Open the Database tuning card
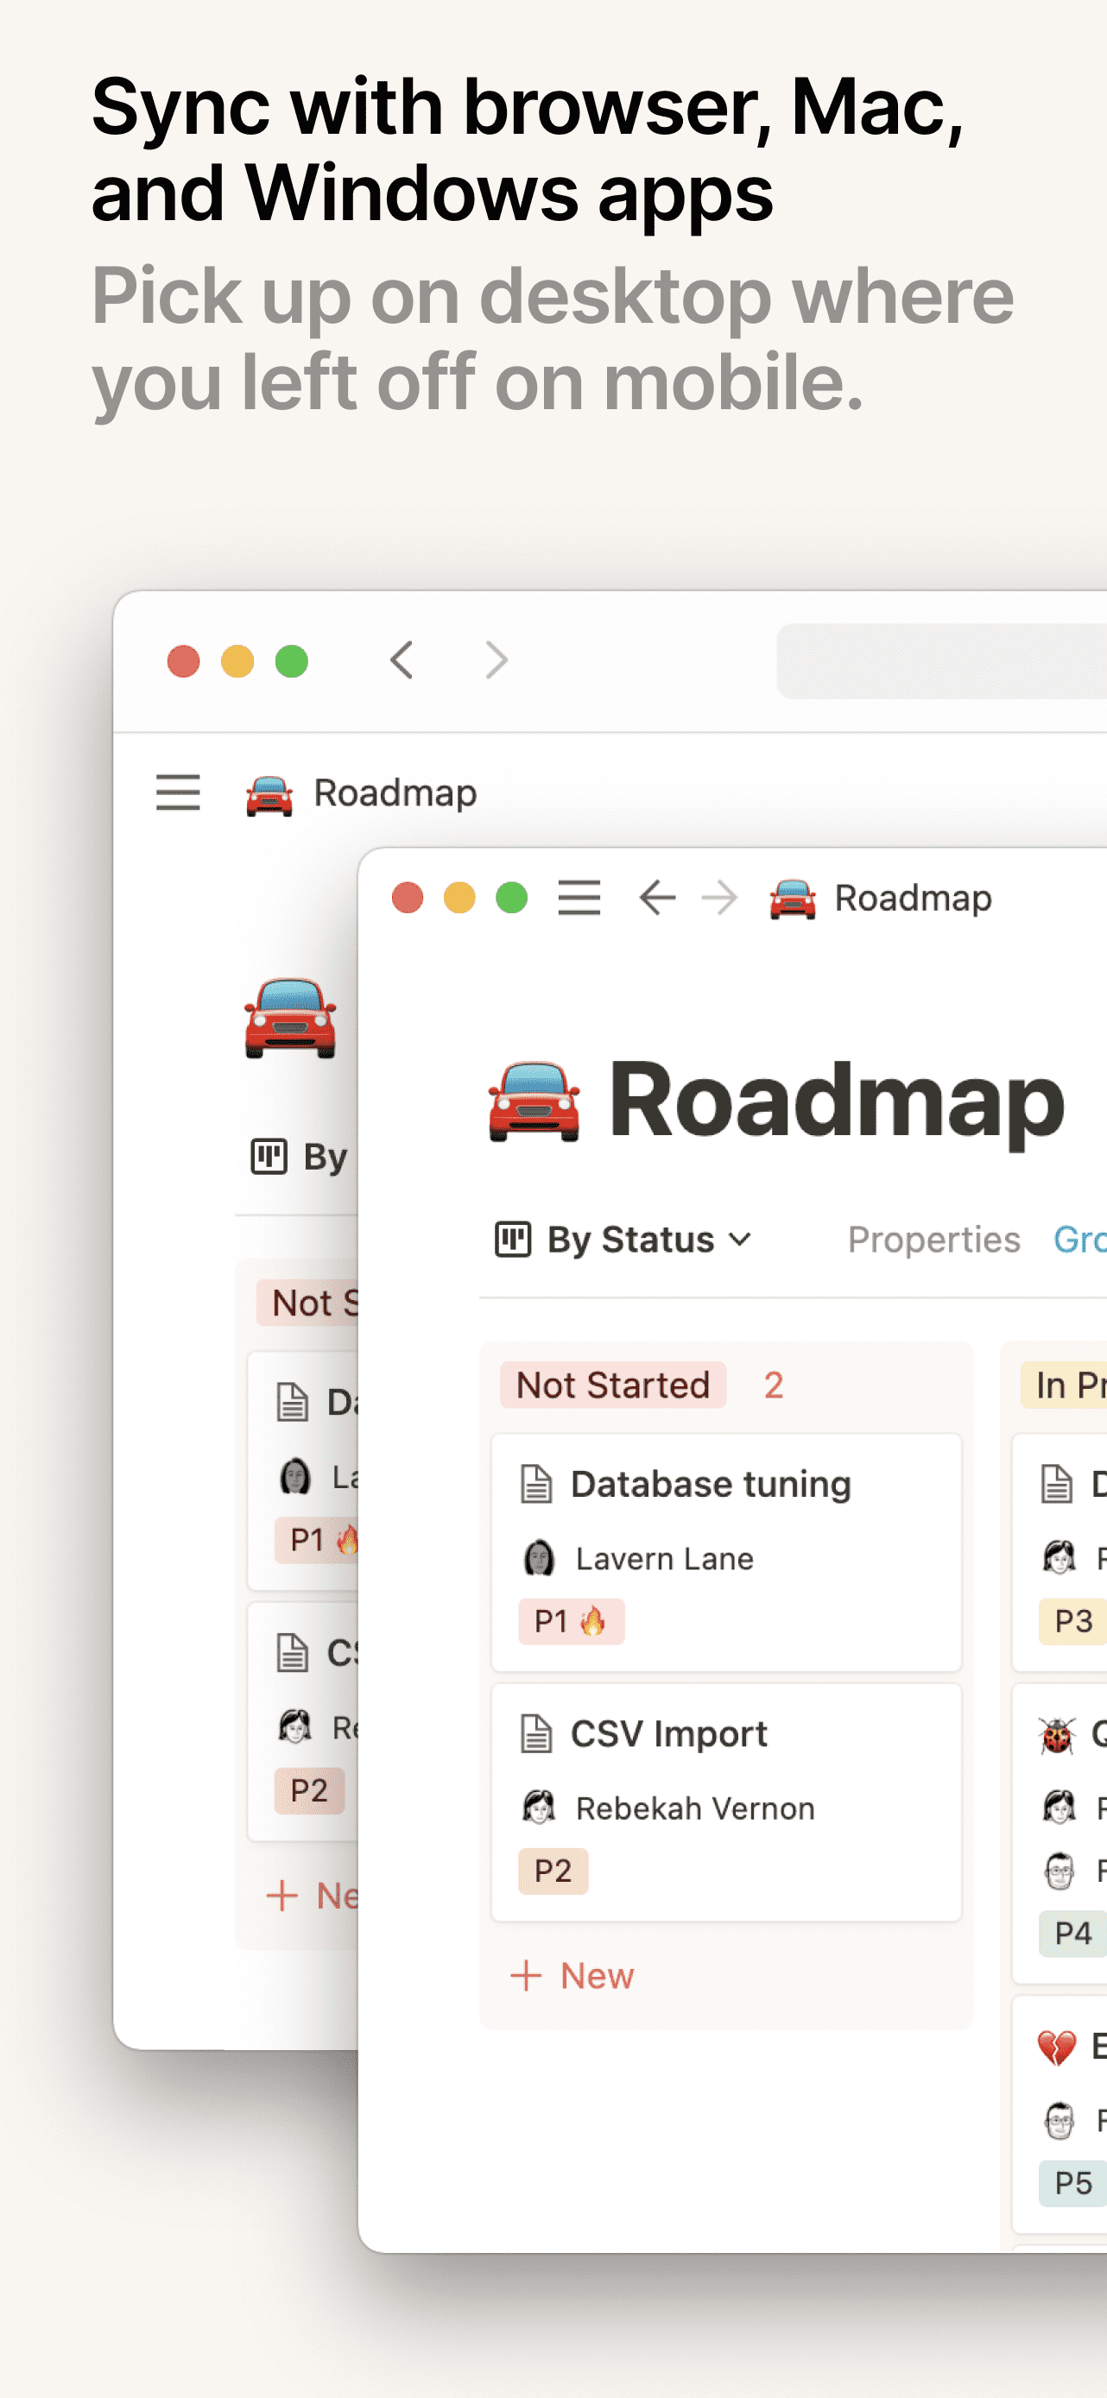Image resolution: width=1107 pixels, height=2398 pixels. [x=726, y=1552]
